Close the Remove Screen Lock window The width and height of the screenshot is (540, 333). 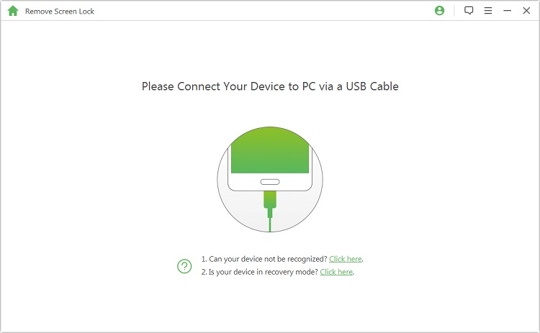526,11
